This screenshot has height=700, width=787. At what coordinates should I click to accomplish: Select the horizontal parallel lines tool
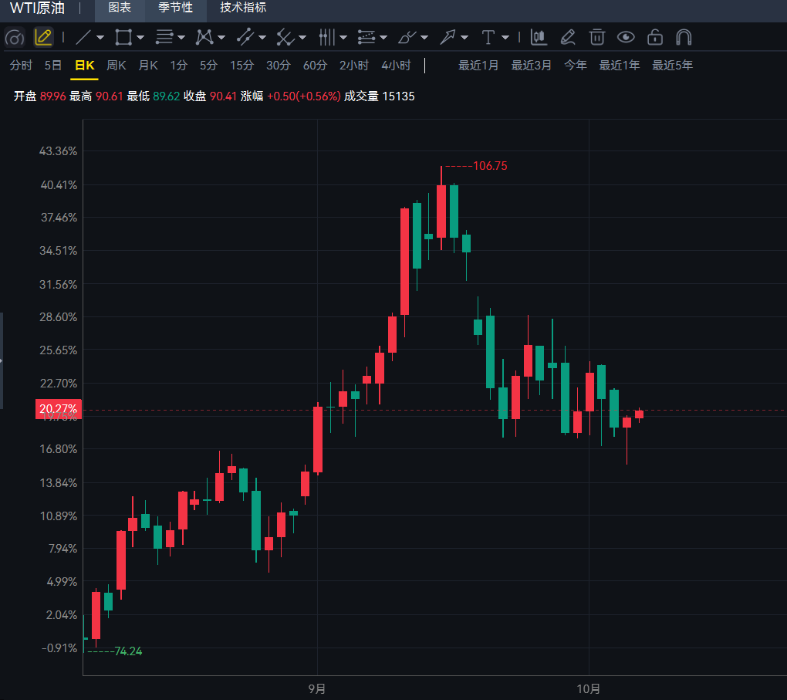pyautogui.click(x=164, y=37)
